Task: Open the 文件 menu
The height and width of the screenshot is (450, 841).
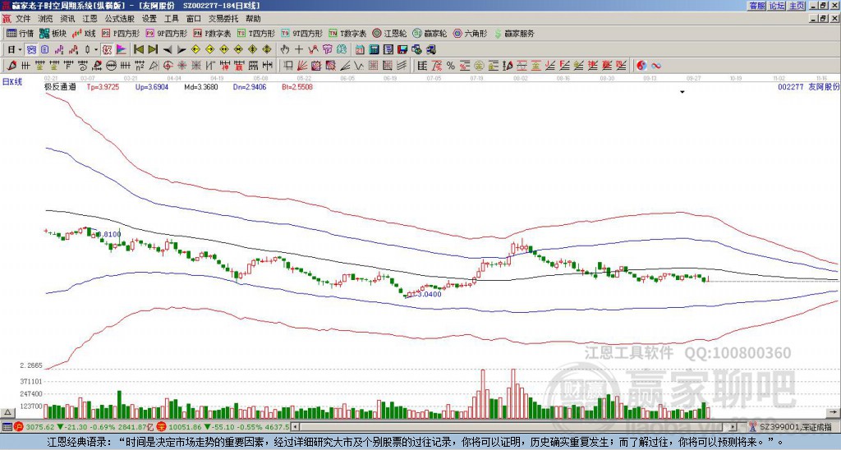Action: (22, 19)
